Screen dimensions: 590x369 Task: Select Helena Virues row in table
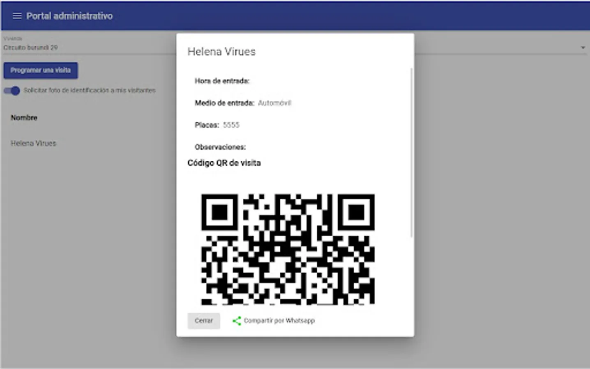coord(33,143)
